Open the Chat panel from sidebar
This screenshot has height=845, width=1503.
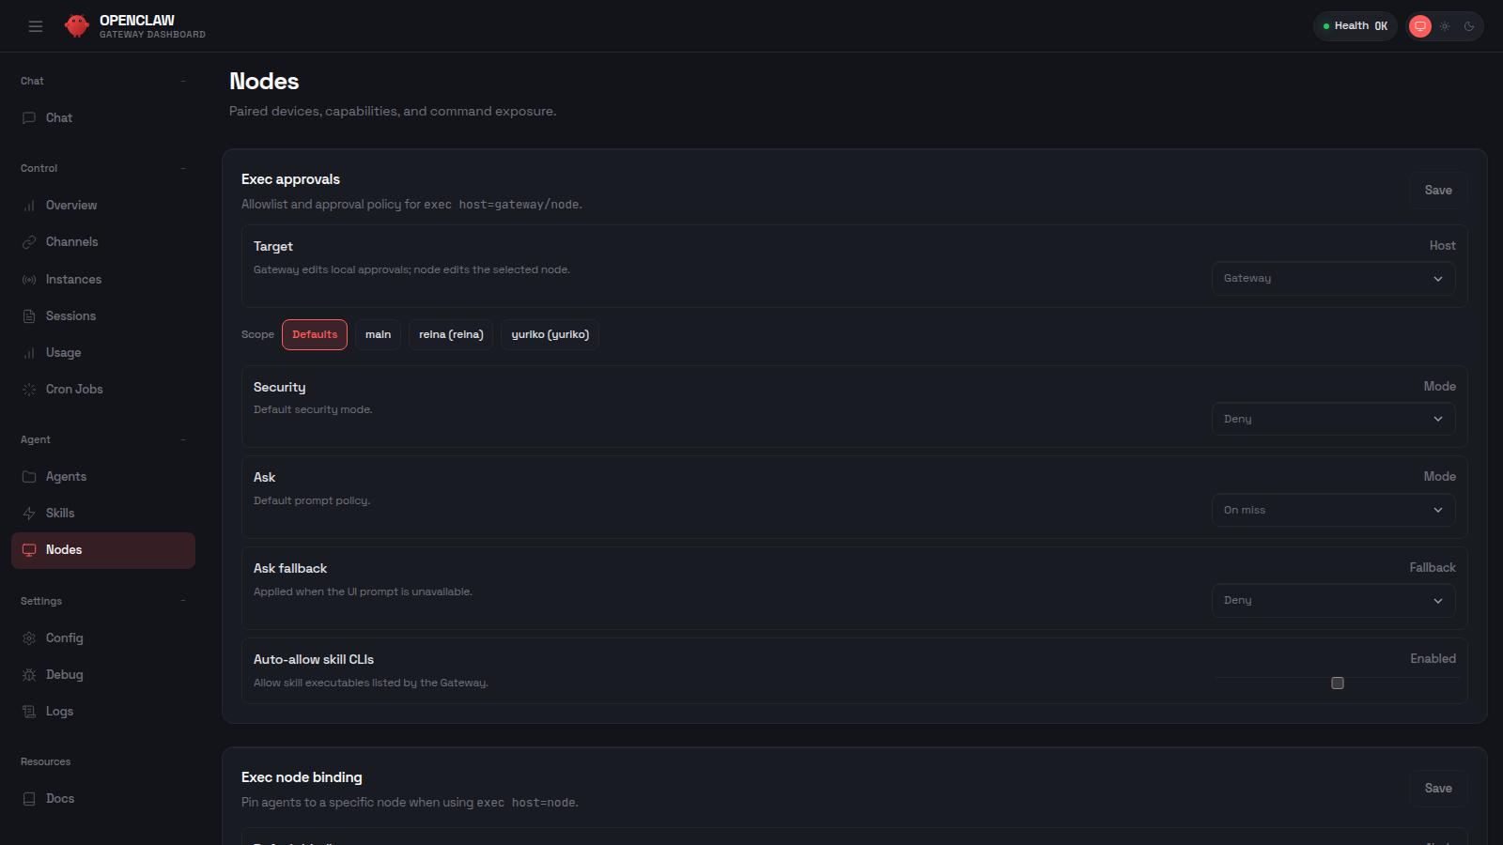point(58,117)
